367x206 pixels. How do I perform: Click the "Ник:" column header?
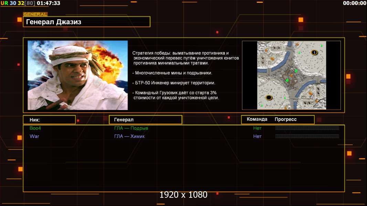(49, 120)
